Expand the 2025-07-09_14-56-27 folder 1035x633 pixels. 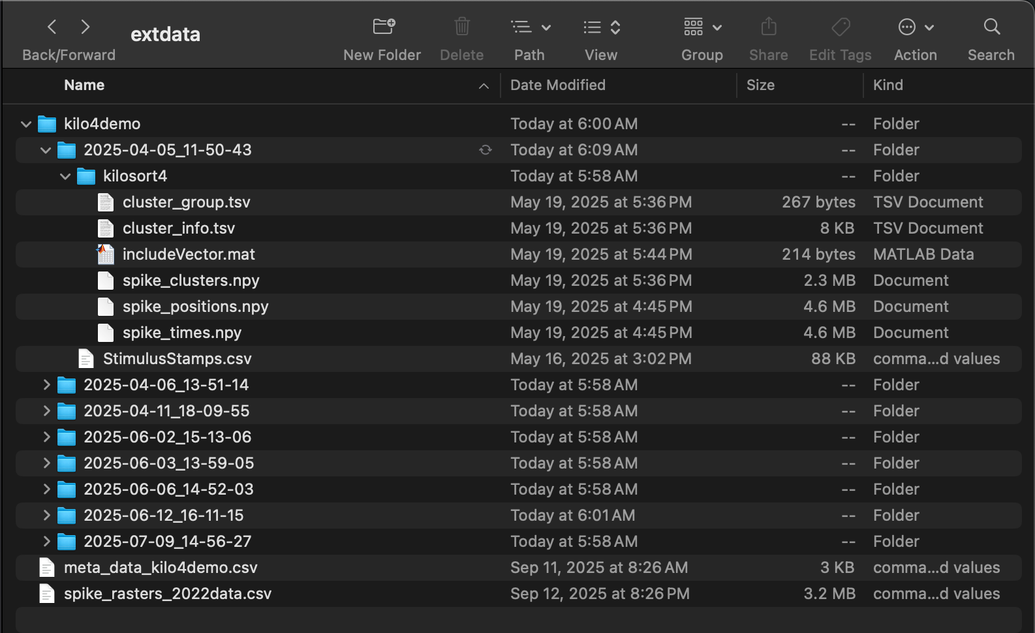[46, 542]
